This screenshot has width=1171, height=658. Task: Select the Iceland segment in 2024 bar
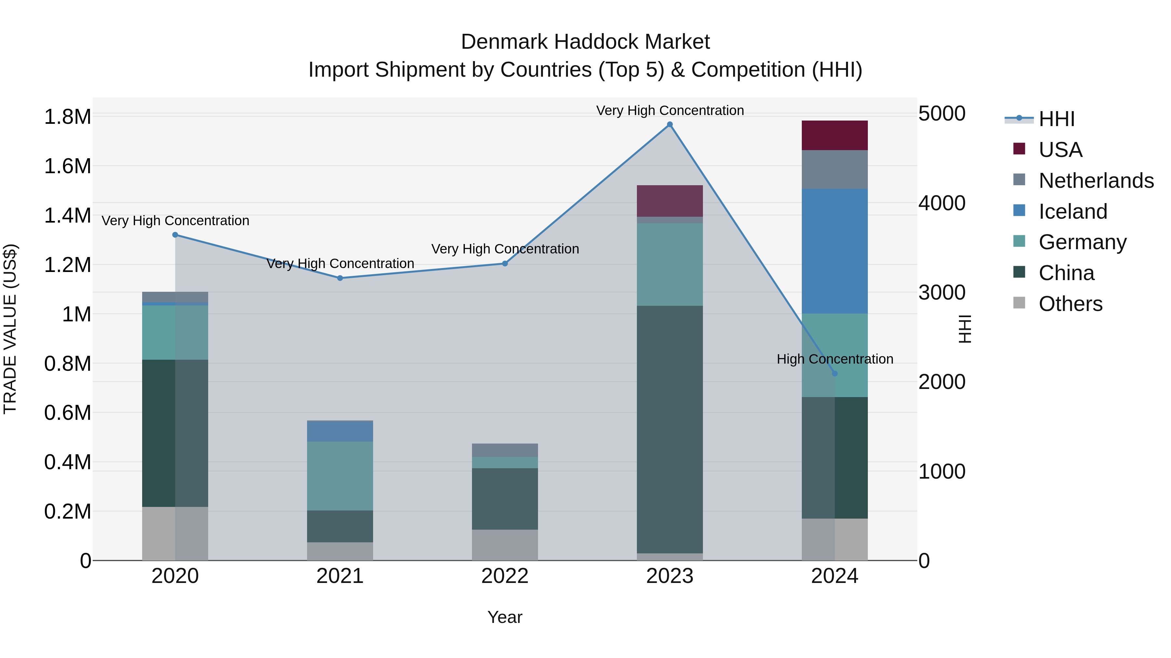(835, 251)
